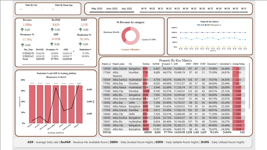Click the Luxury legend marker in donut chart
The height and width of the screenshot is (150, 267).
[x=121, y=50]
